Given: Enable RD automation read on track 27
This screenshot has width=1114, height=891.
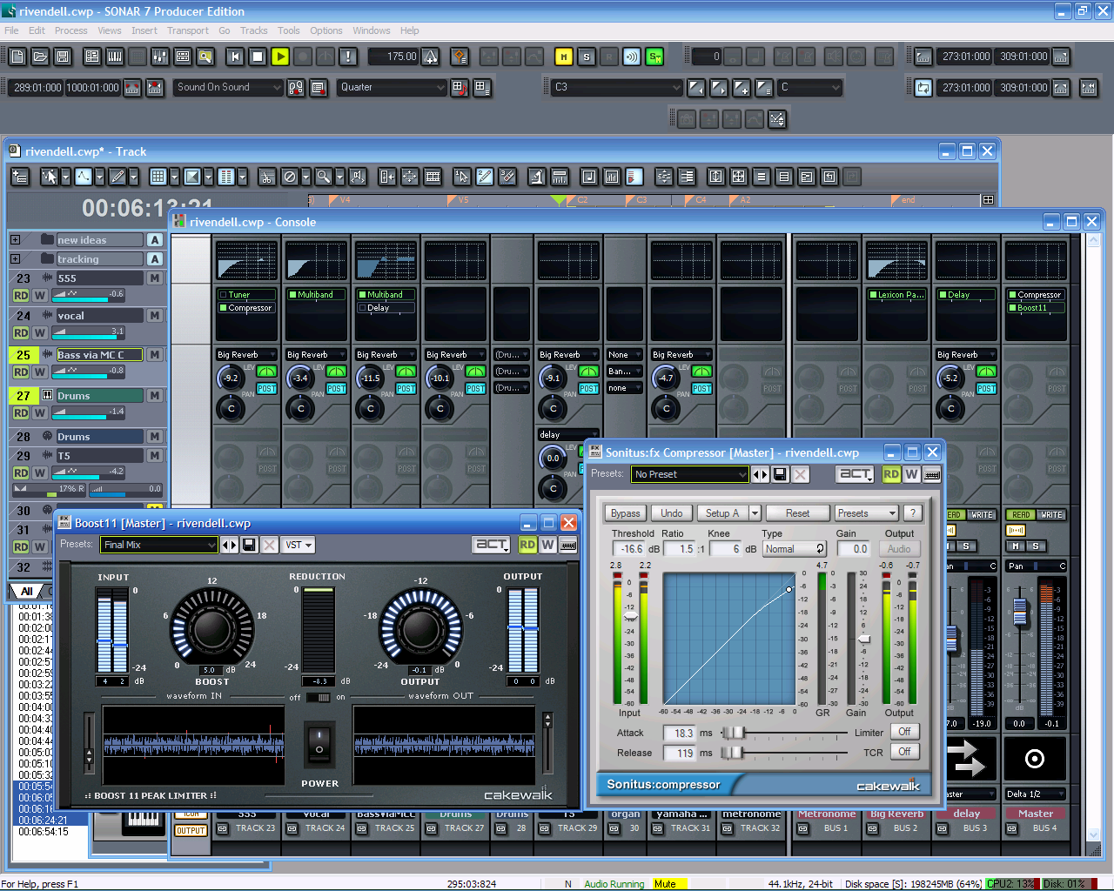Looking at the screenshot, I should [21, 412].
